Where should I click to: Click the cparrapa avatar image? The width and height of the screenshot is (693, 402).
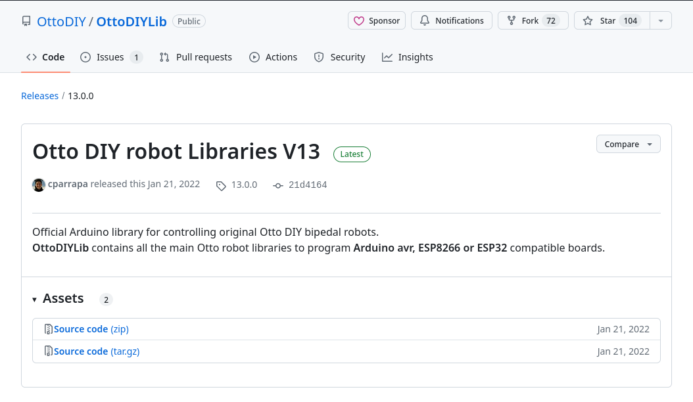[39, 185]
